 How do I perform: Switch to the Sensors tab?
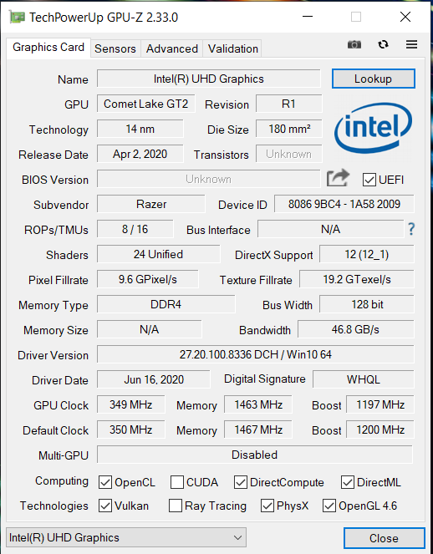click(115, 48)
